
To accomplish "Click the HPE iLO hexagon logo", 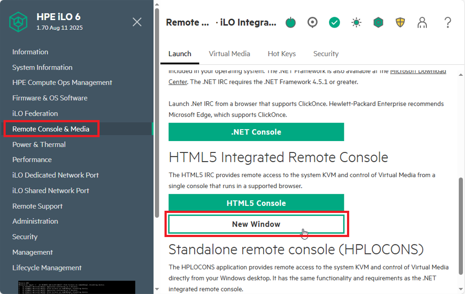I will pyautogui.click(x=18, y=22).
